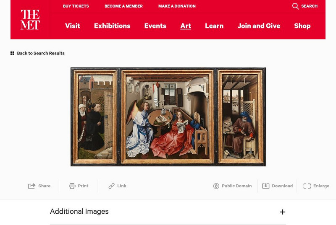Click the Enlarge brackets icon
This screenshot has height=225, width=336.
point(307,186)
